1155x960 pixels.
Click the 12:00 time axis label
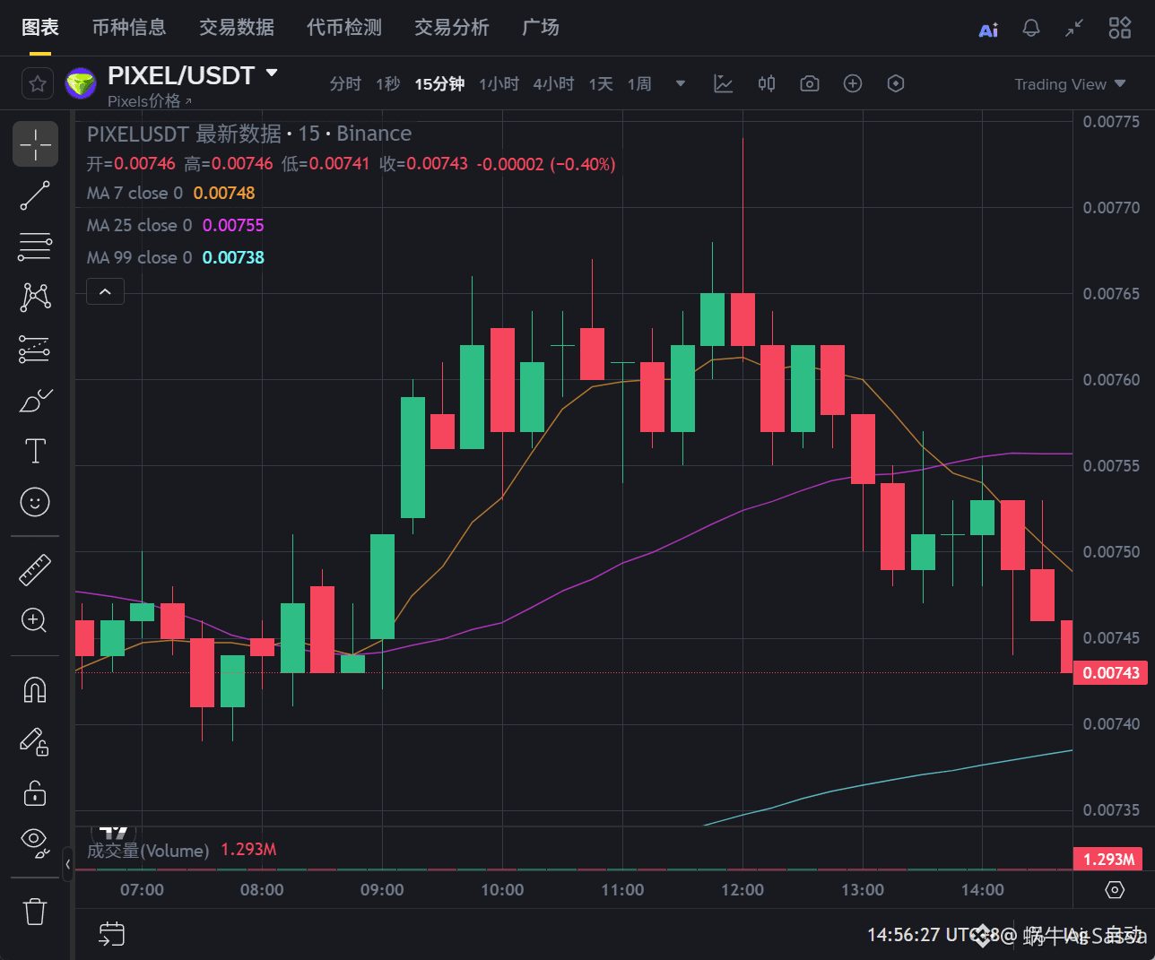[742, 890]
